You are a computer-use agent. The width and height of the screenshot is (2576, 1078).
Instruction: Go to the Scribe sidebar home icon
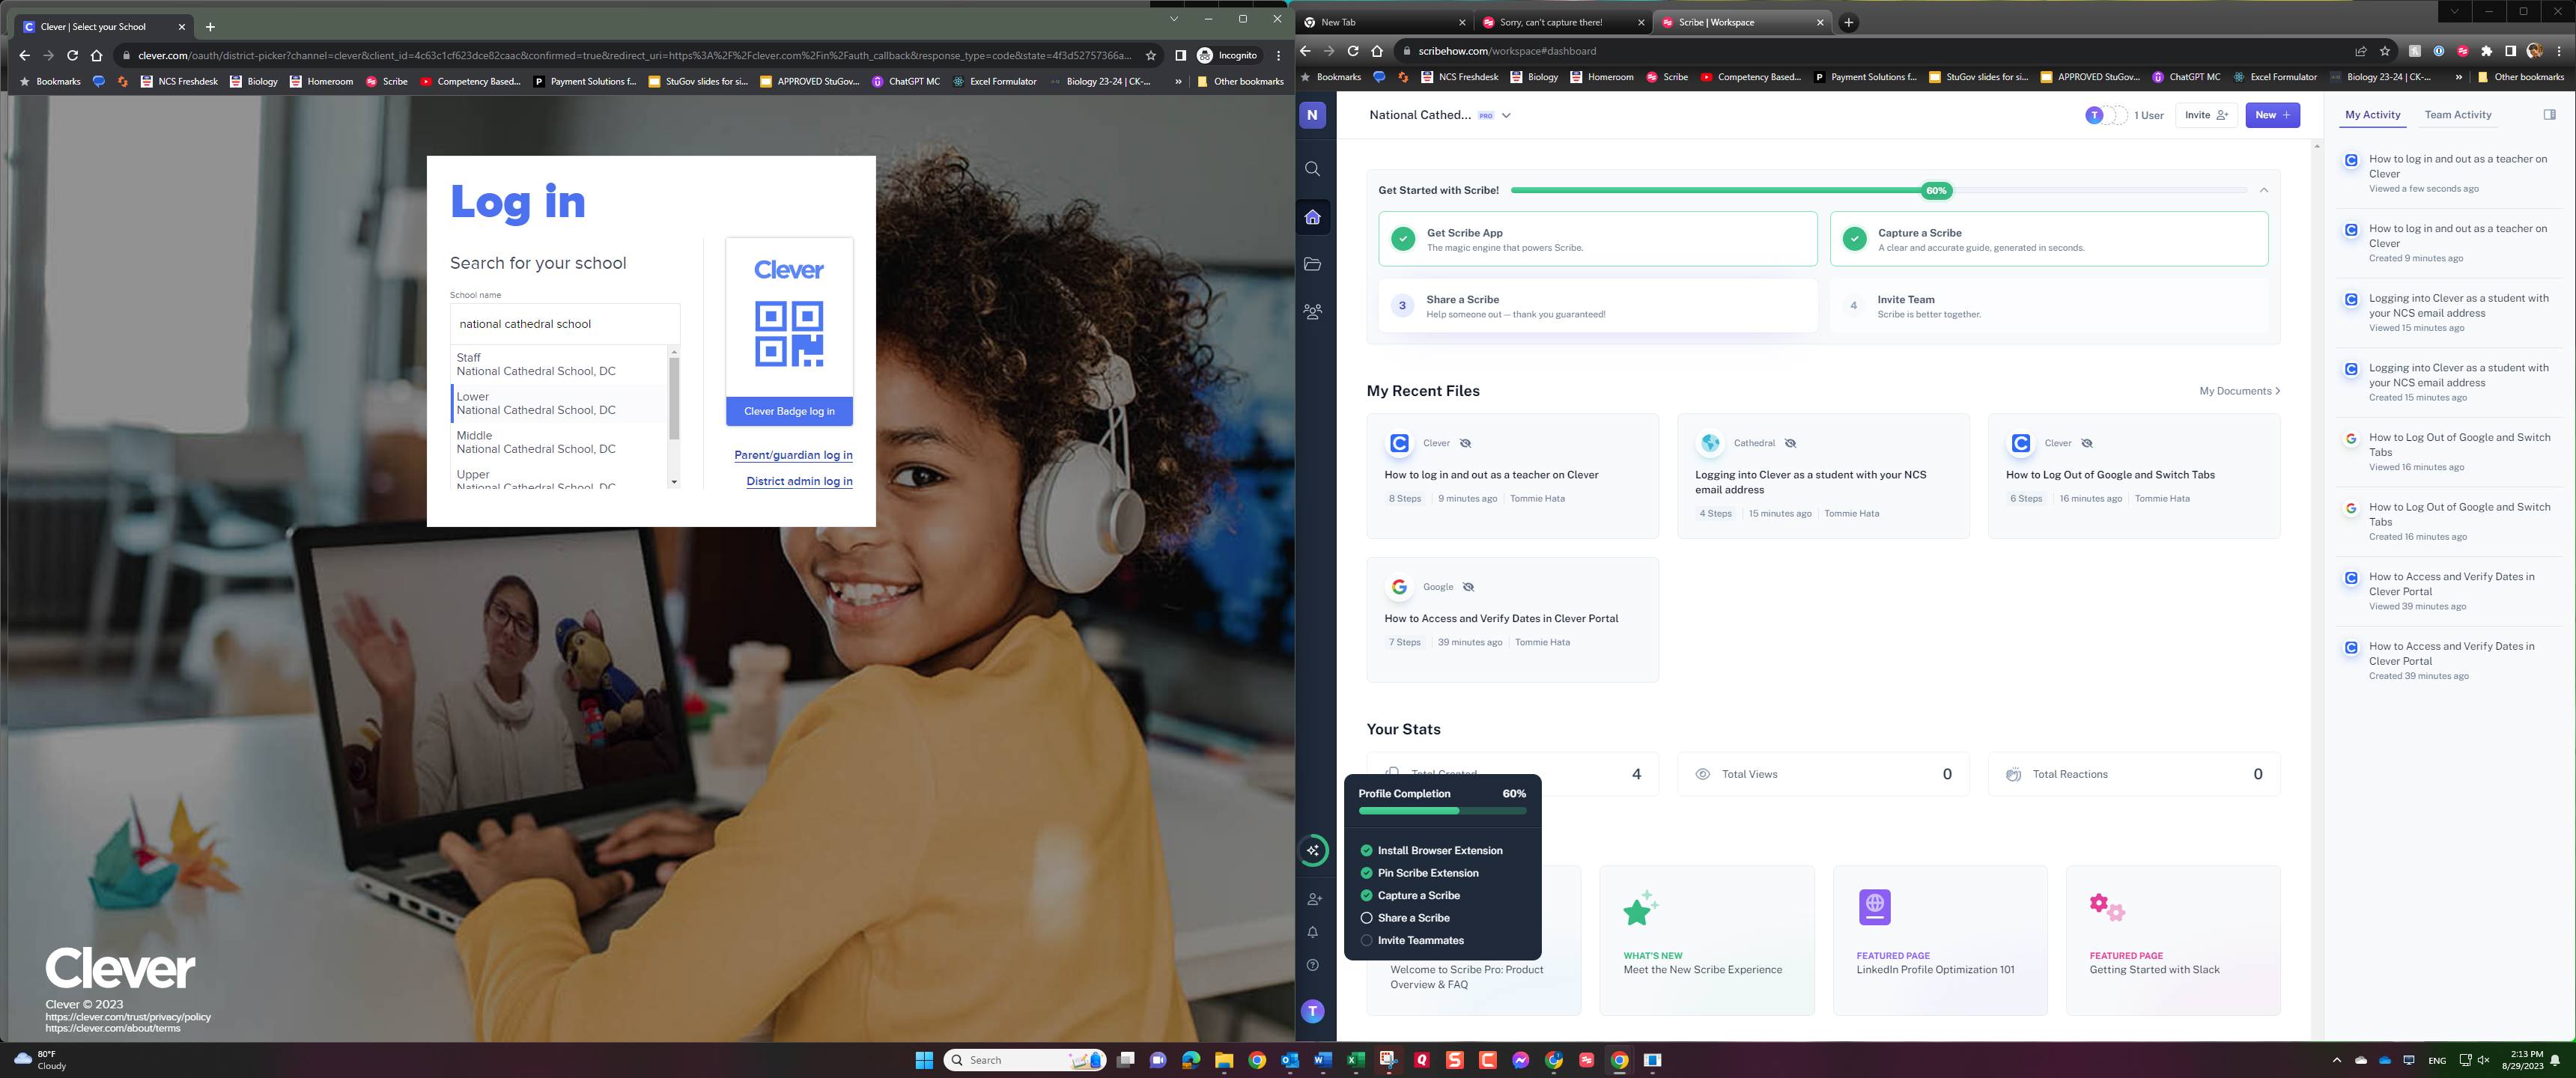(1313, 217)
